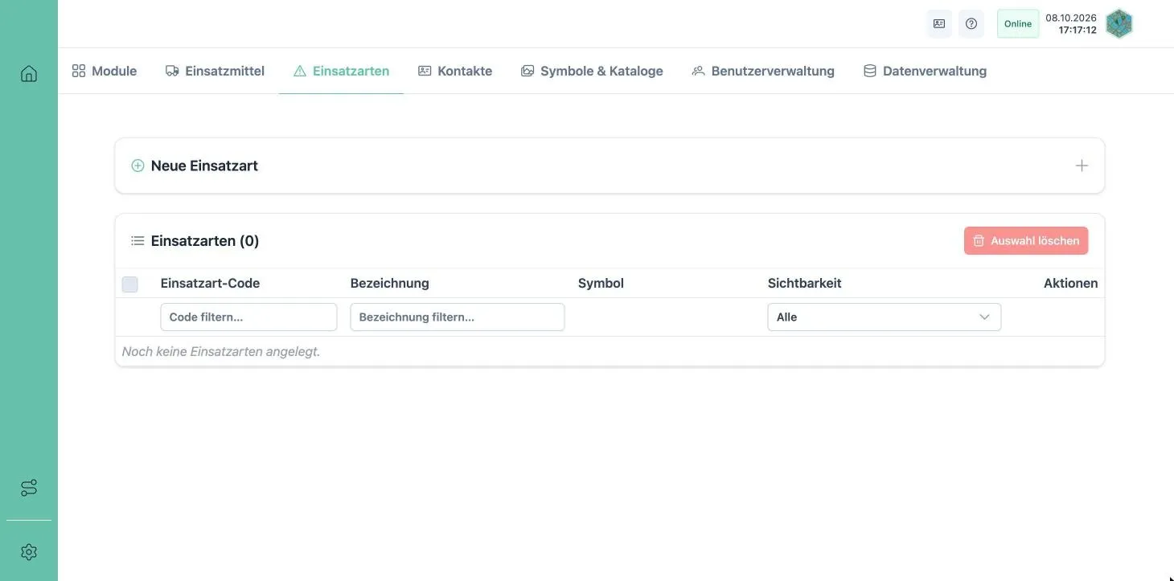Image resolution: width=1174 pixels, height=581 pixels.
Task: Select the Einsatzarten tab
Action: [x=342, y=71]
